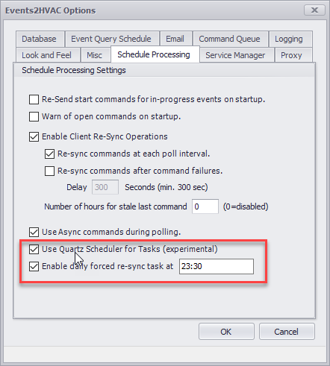Enable re-send start commands on startup
The height and width of the screenshot is (366, 330).
(34, 99)
